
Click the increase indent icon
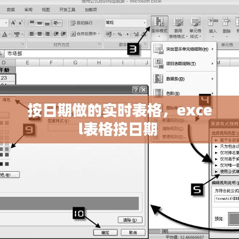63,34
